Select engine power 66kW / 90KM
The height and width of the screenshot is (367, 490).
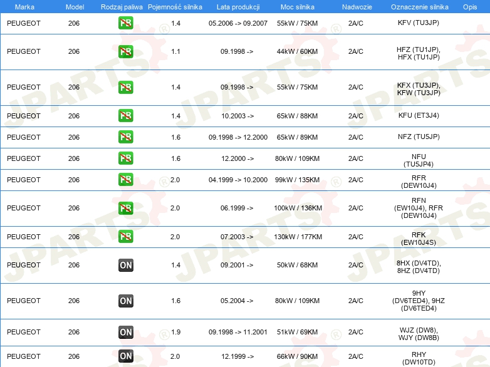tap(297, 356)
